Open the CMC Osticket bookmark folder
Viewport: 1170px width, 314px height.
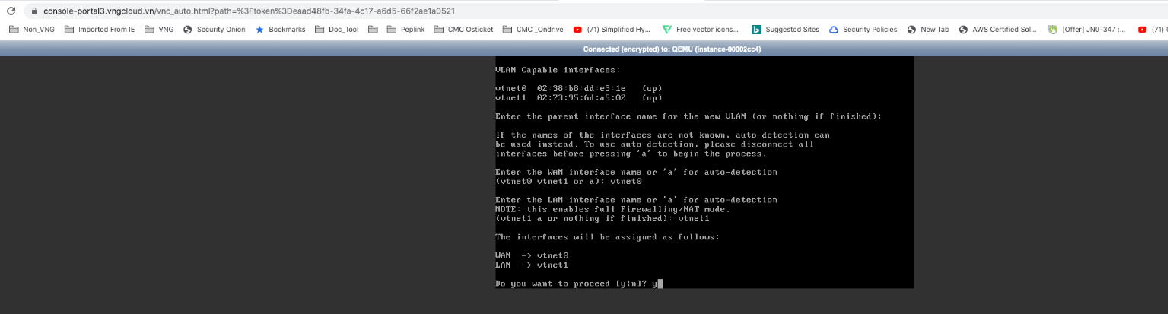click(x=463, y=30)
